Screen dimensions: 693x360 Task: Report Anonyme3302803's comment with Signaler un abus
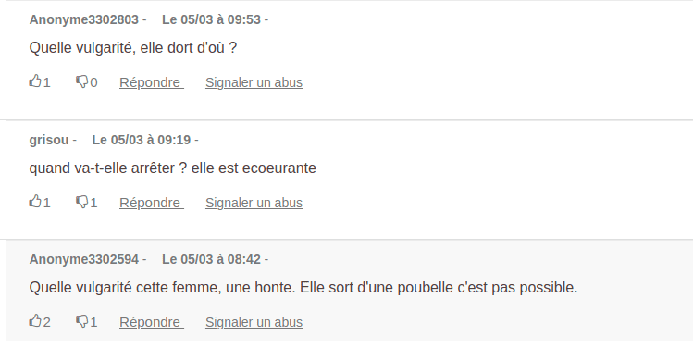[254, 82]
